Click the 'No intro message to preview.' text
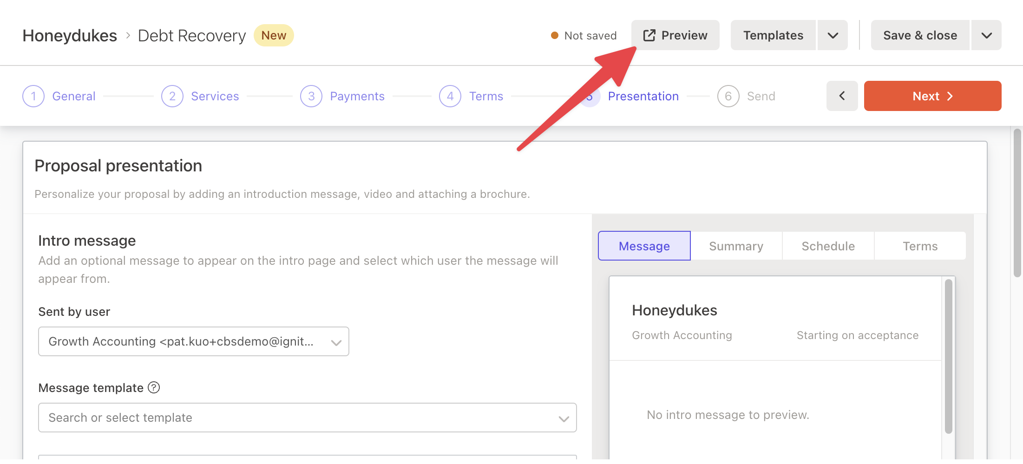 [728, 415]
